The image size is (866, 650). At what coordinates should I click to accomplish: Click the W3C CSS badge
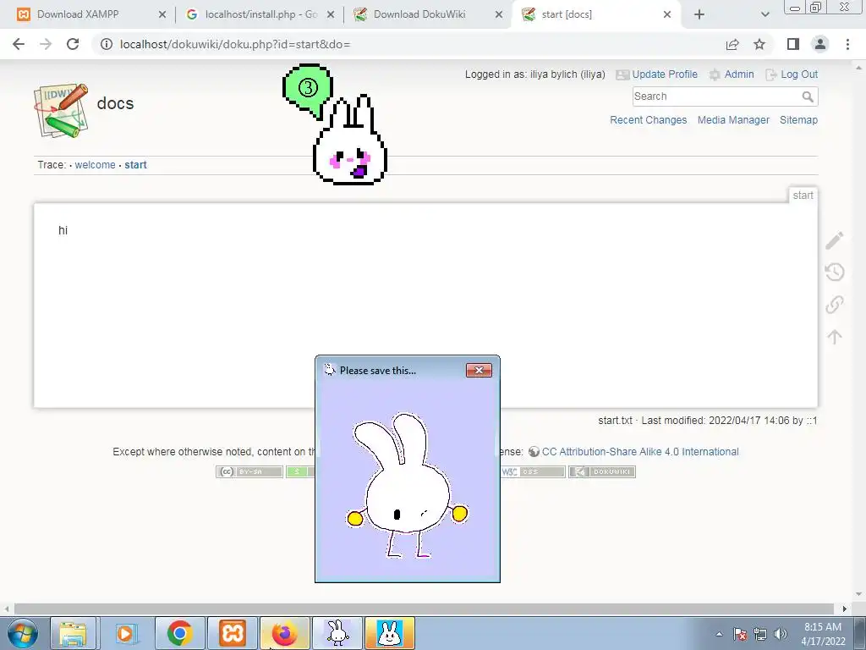(533, 471)
